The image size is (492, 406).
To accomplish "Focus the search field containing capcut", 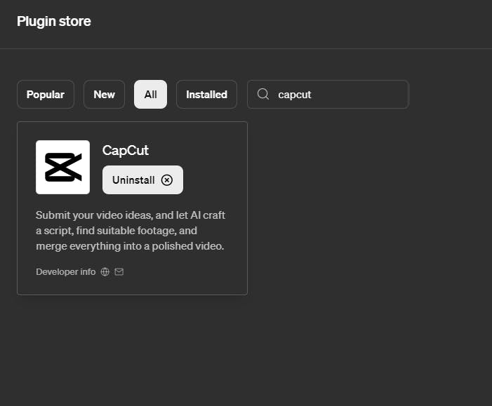I will 328,95.
